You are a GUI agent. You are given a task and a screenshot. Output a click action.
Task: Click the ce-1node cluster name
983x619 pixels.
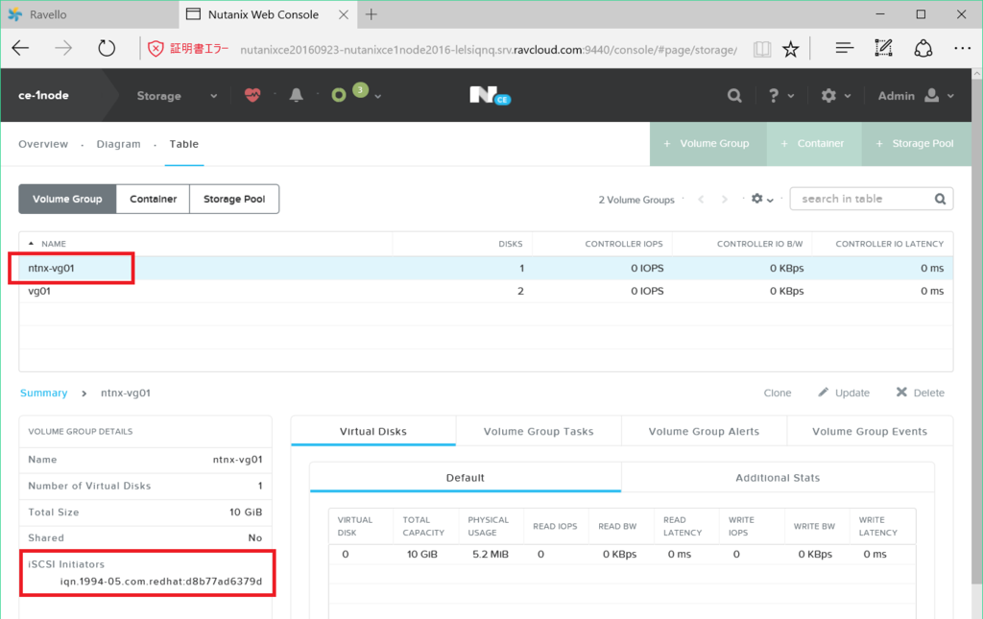44,95
